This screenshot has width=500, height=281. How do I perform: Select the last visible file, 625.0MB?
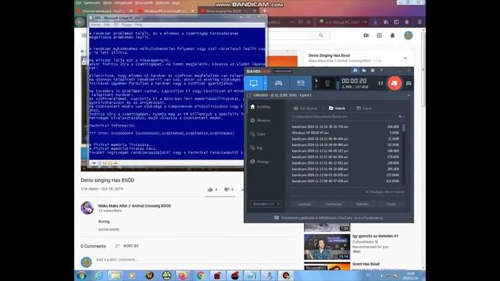(x=345, y=181)
